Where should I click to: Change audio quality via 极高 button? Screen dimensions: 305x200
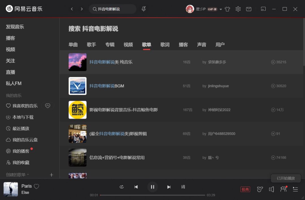[x=245, y=189]
